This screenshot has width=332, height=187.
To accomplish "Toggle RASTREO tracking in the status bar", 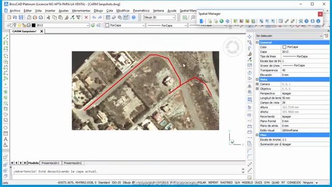I will [226, 182].
